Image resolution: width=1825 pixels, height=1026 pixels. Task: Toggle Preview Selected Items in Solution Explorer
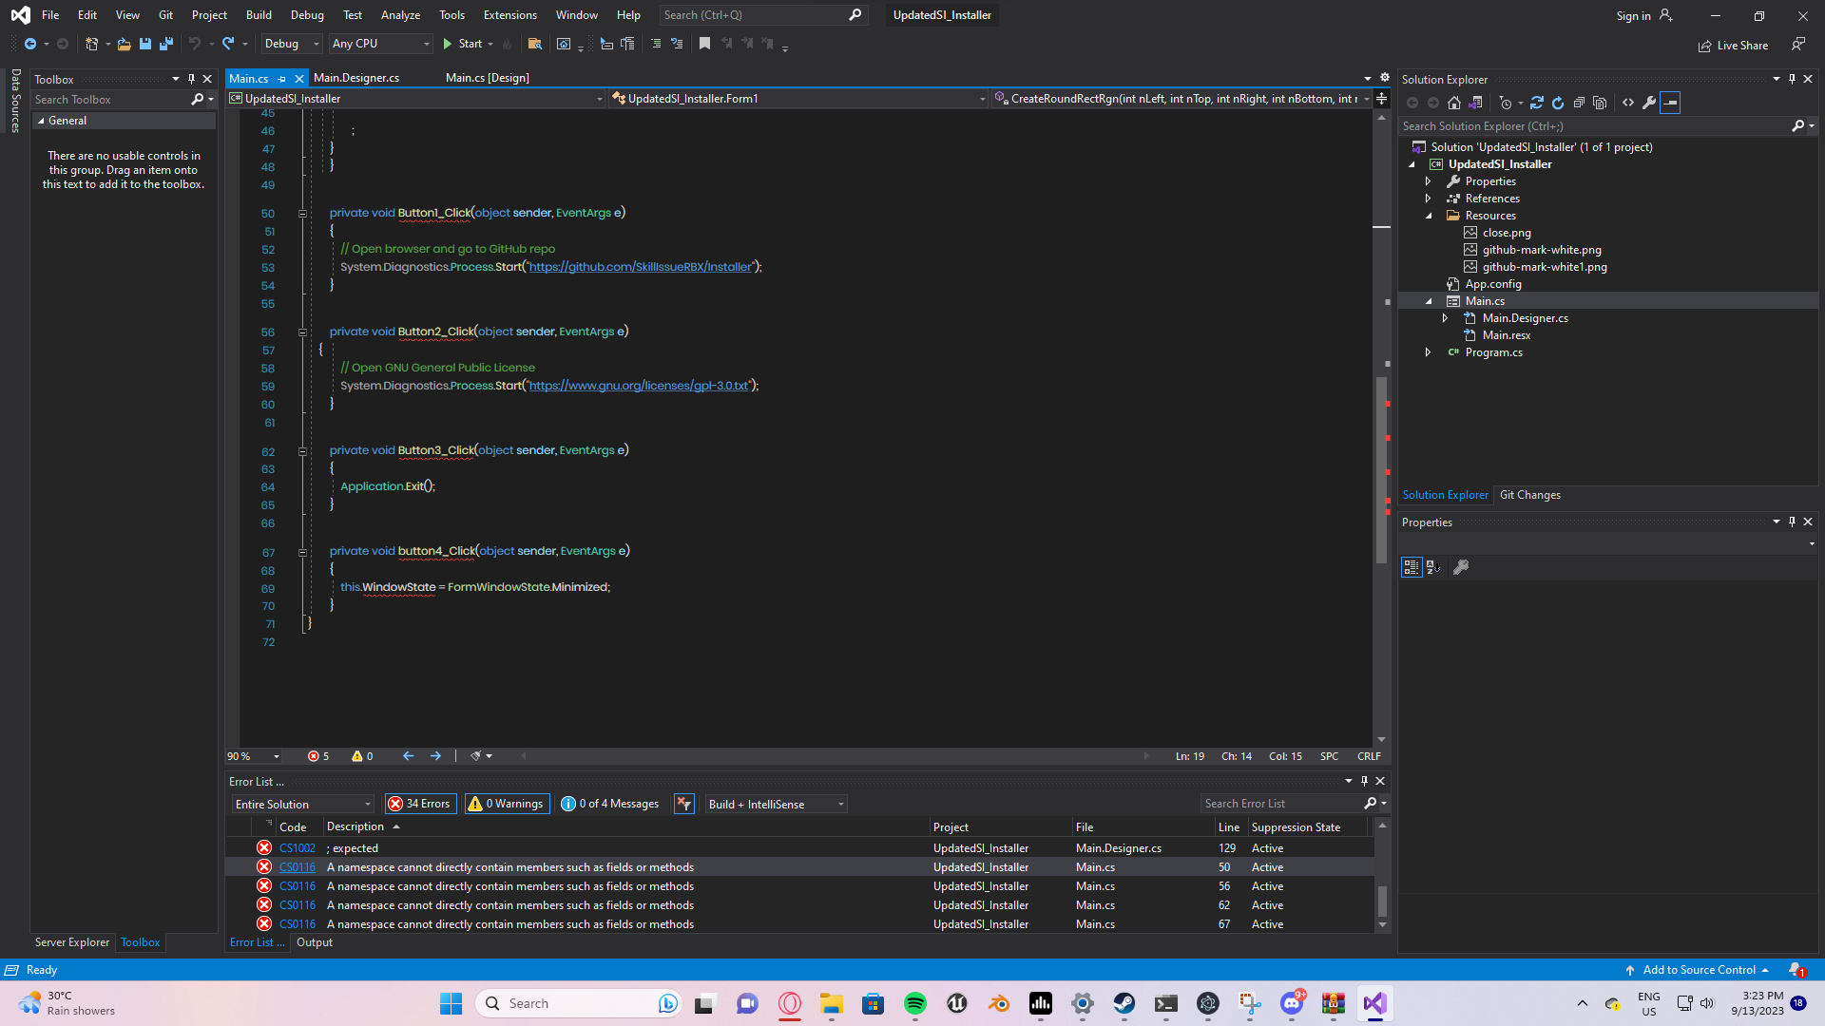point(1670,103)
